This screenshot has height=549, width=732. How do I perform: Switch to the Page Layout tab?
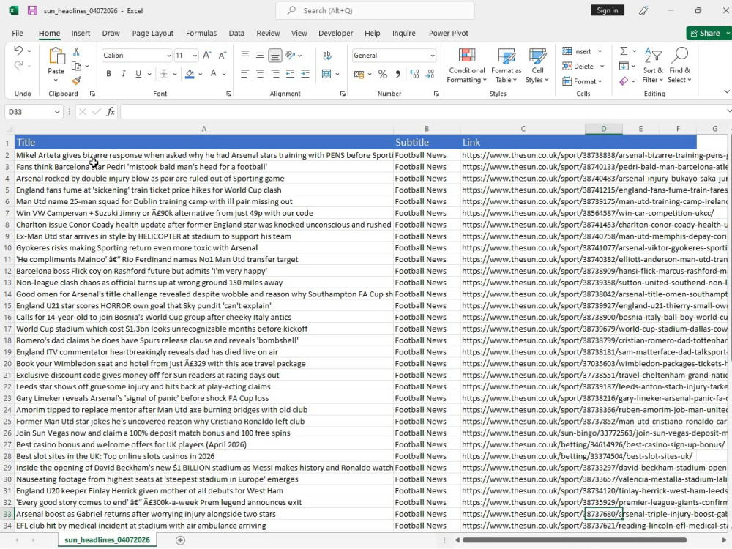[153, 33]
